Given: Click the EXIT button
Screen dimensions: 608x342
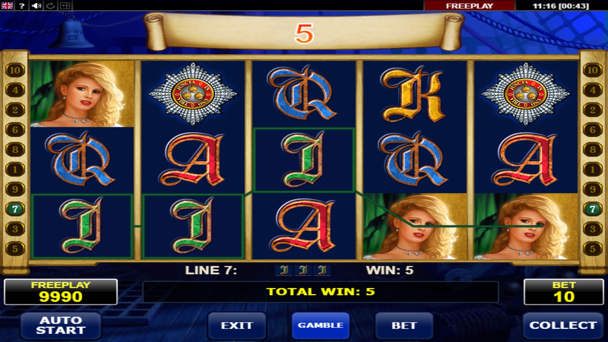Looking at the screenshot, I should (237, 326).
